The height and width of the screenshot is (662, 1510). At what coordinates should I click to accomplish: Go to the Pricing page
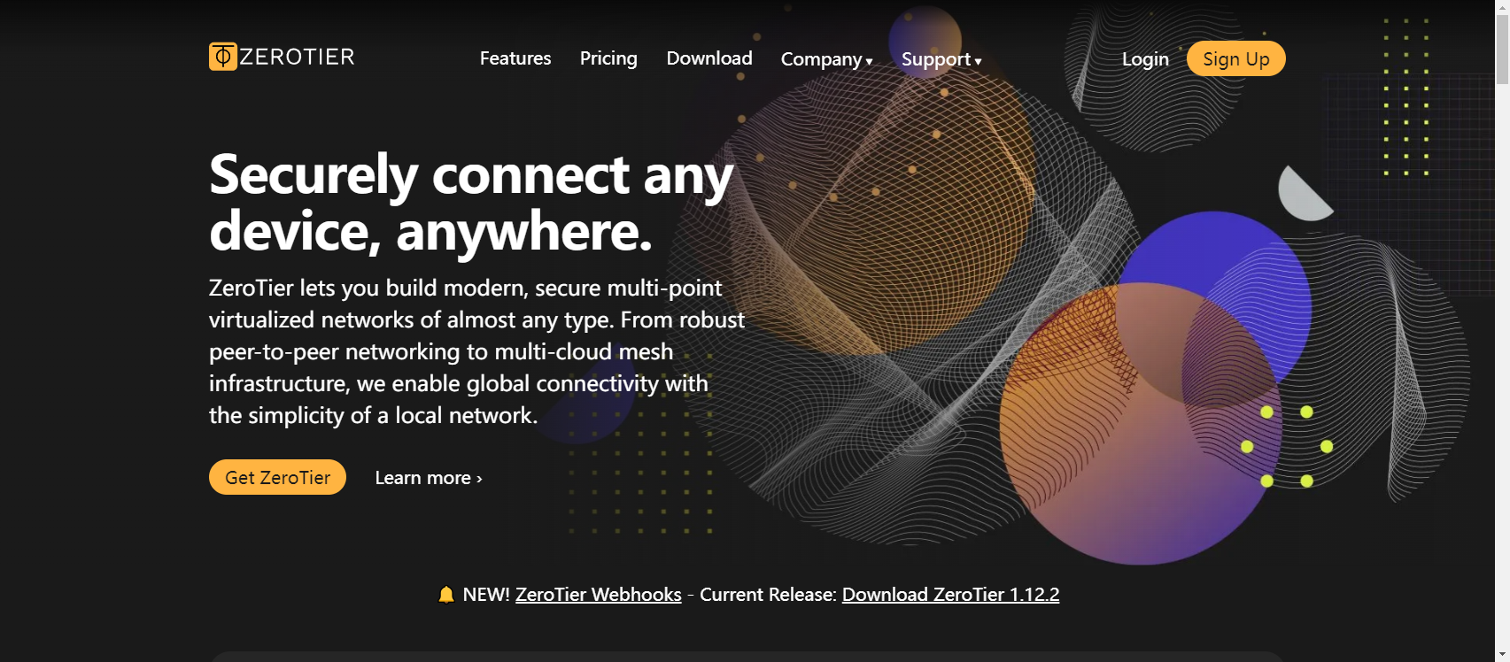click(608, 58)
